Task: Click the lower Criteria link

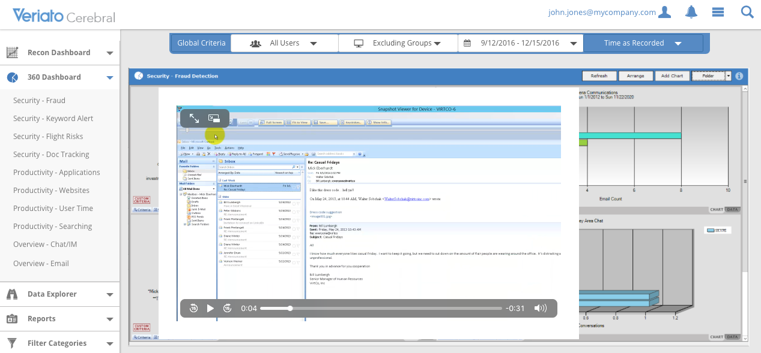Action: coord(142,337)
